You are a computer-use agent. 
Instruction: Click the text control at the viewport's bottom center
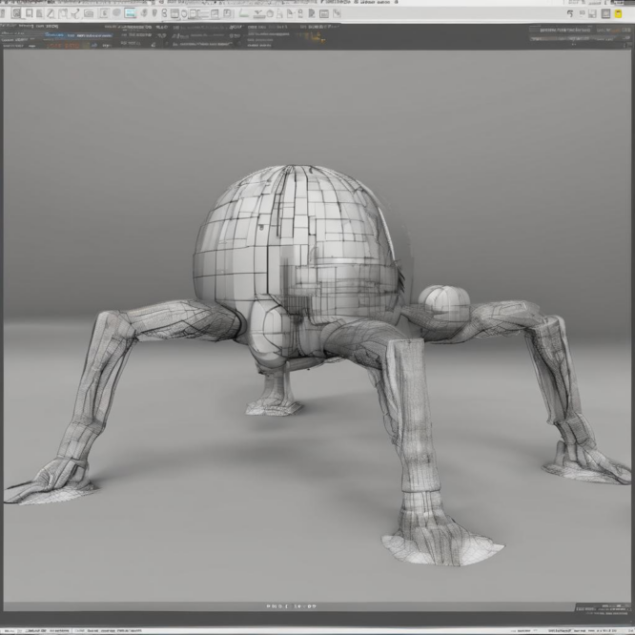pyautogui.click(x=292, y=605)
